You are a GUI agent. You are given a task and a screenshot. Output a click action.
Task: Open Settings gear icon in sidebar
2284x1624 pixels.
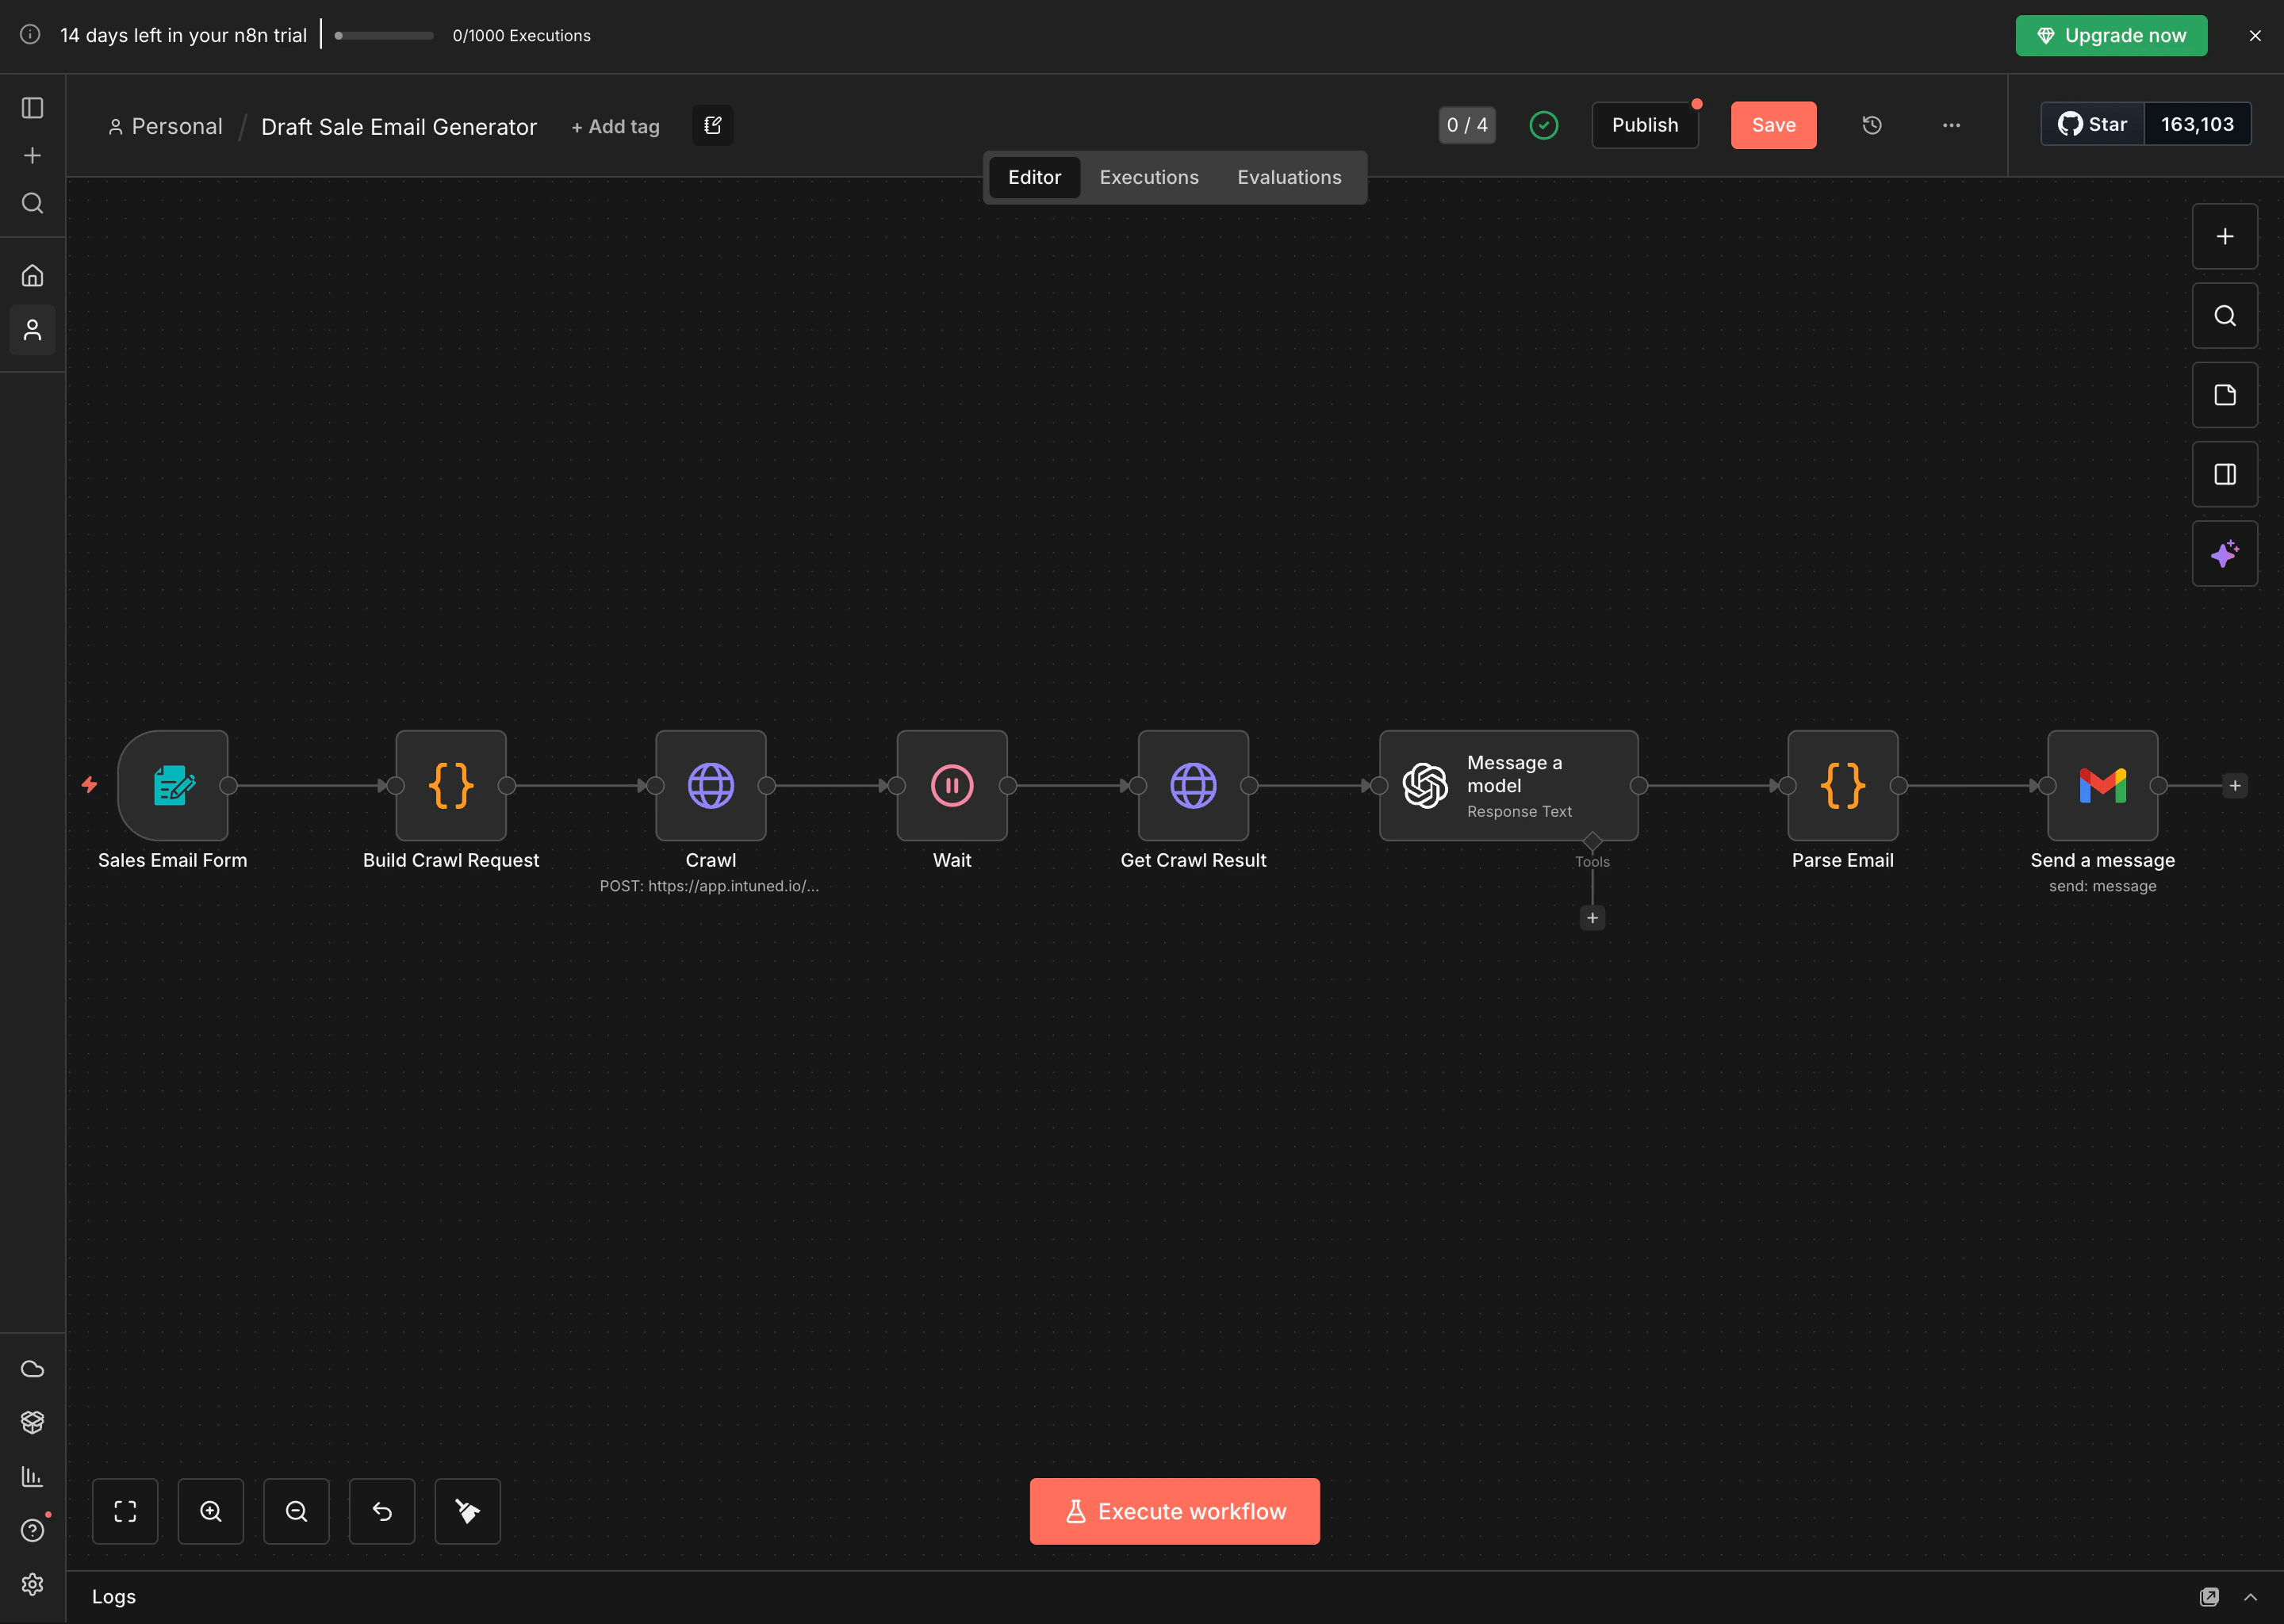click(x=32, y=1584)
